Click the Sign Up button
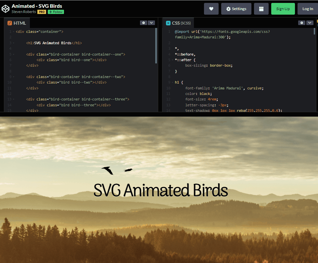Screen dimensions: 318x263 [x=283, y=9]
